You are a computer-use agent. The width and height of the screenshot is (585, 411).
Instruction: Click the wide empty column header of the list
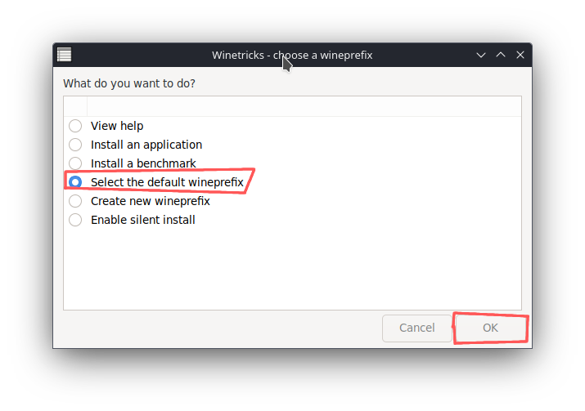point(303,106)
